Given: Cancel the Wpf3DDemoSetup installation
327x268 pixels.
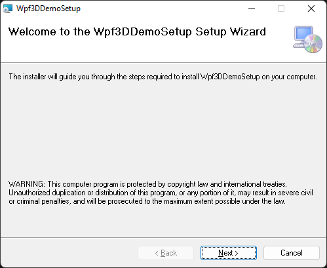Looking at the screenshot, I should [x=292, y=253].
